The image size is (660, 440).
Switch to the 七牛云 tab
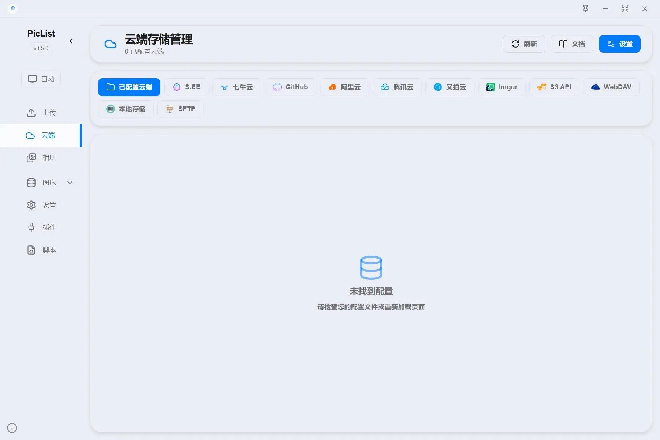coord(236,87)
